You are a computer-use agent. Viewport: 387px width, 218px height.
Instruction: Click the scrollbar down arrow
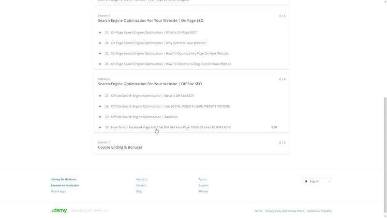point(385,216)
